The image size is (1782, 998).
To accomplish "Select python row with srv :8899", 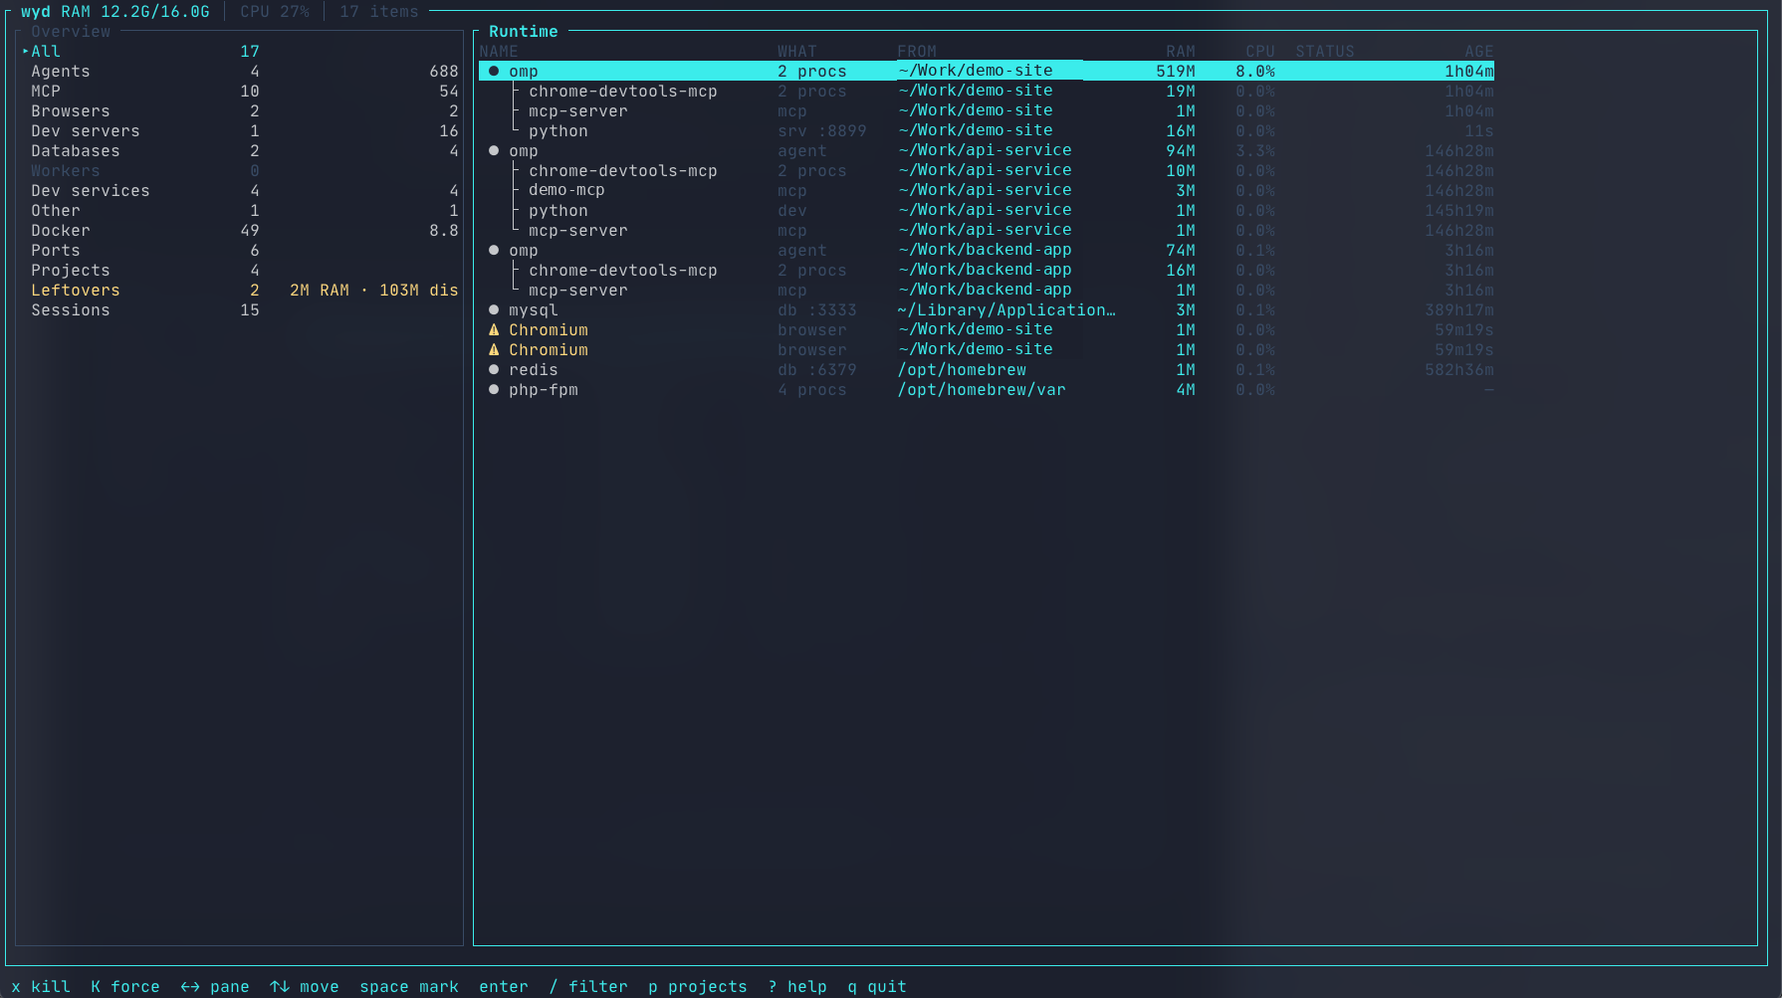I will [987, 130].
